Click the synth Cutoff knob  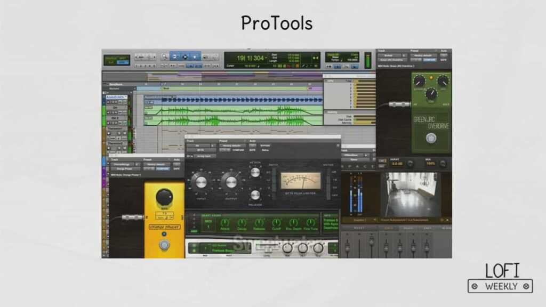pyautogui.click(x=276, y=223)
